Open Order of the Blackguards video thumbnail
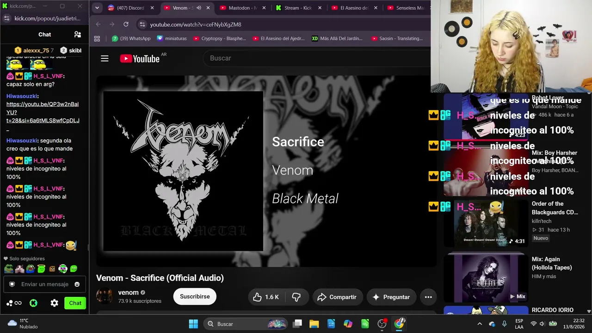 click(x=486, y=224)
